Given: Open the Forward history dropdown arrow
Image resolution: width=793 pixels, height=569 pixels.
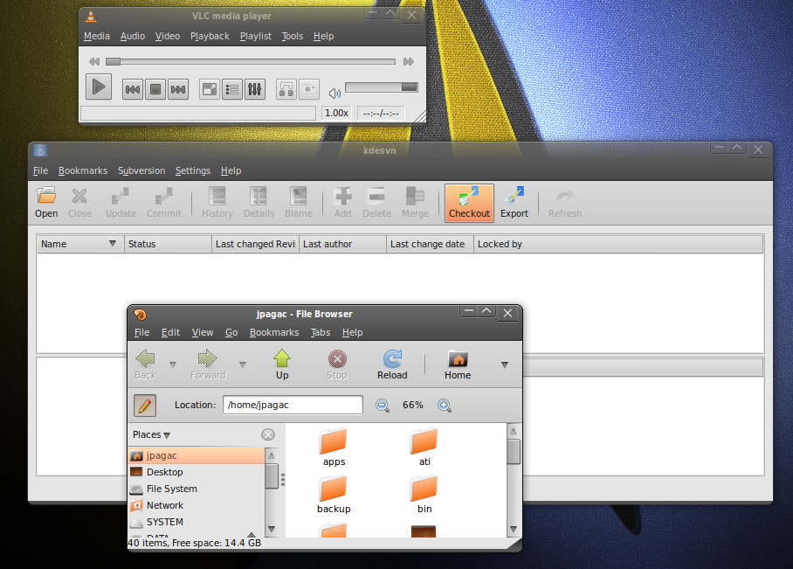Looking at the screenshot, I should [x=243, y=364].
